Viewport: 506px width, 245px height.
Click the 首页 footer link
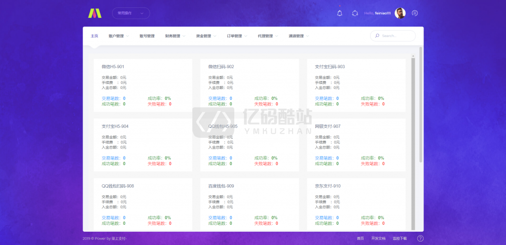click(x=360, y=239)
